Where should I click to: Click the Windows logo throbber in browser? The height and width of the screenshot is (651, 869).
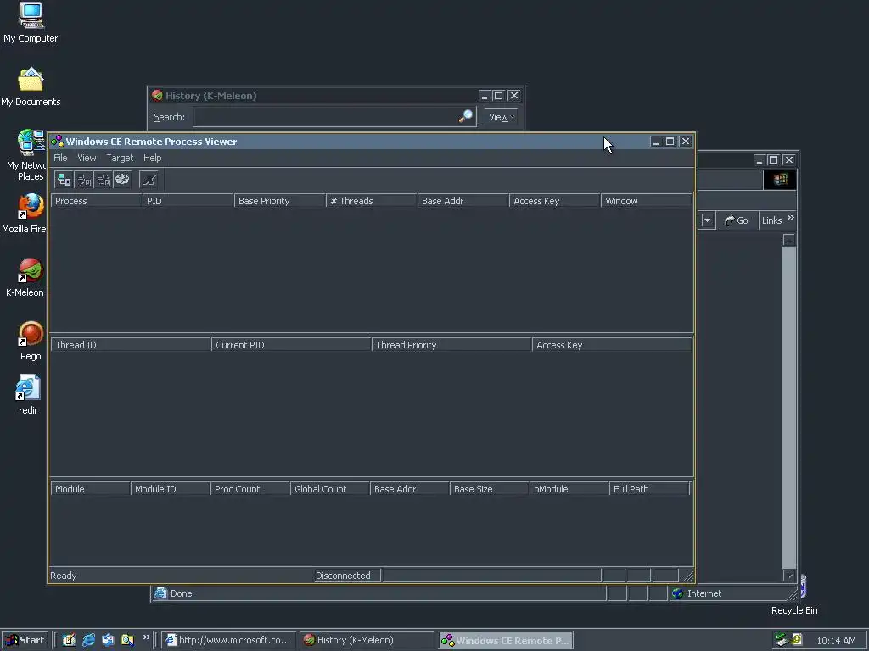780,180
